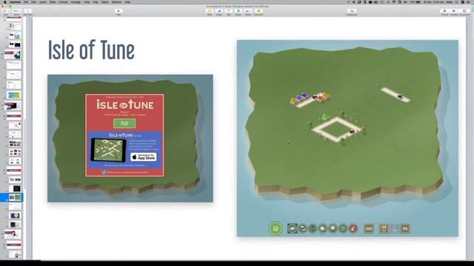Open the Keynote application menu

click(15, 2)
